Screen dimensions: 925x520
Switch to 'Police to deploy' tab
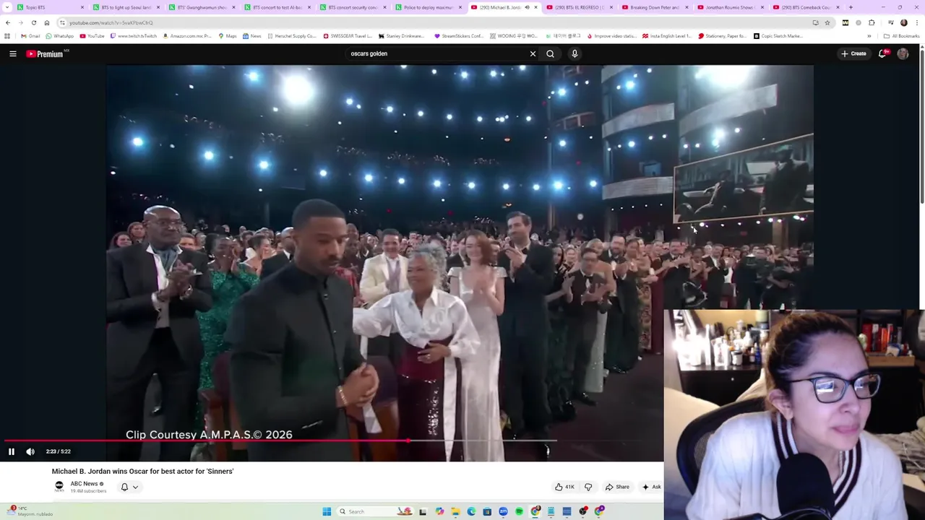pyautogui.click(x=427, y=7)
